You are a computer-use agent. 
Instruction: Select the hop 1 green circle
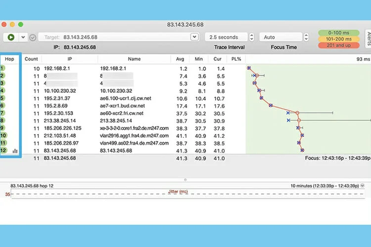tap(3, 68)
